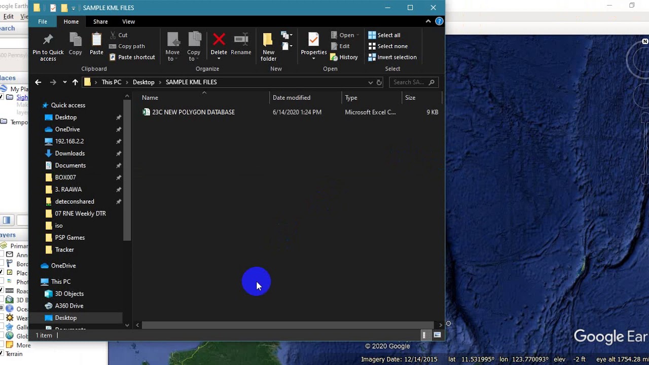Click Select all in ribbon
This screenshot has width=649, height=365.
384,35
